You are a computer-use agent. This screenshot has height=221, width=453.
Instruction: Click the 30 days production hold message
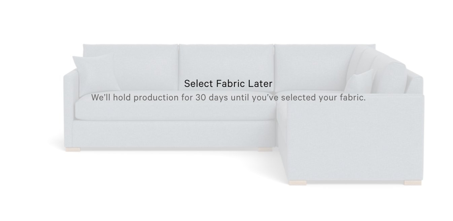(x=228, y=98)
